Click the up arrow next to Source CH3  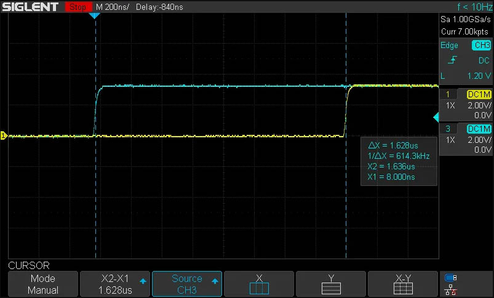click(x=215, y=281)
